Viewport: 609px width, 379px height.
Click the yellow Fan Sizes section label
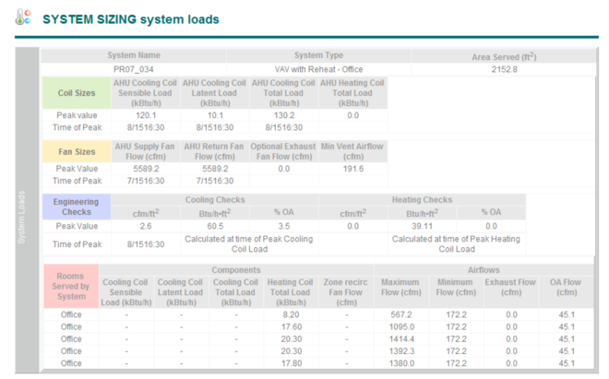tap(77, 151)
